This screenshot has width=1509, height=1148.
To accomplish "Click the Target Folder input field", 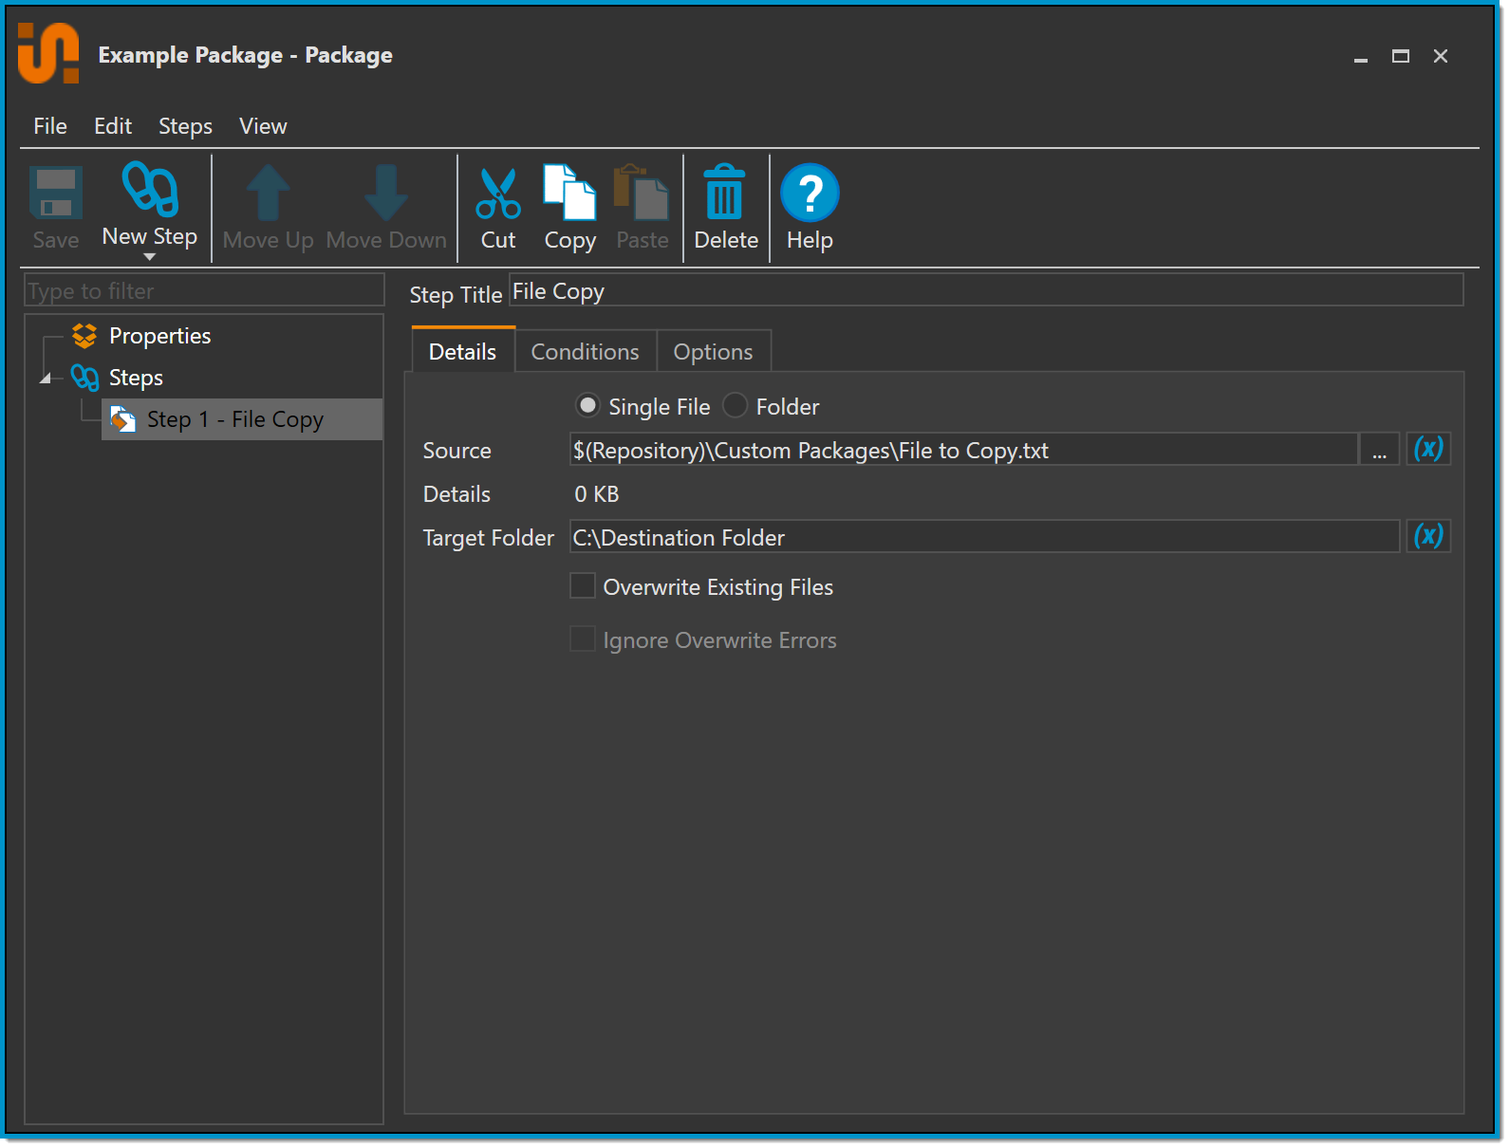I will [984, 536].
